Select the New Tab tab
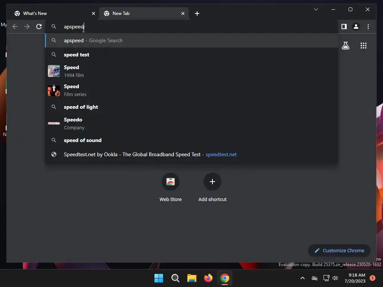Screen dimensions: 383x287 [144, 13]
